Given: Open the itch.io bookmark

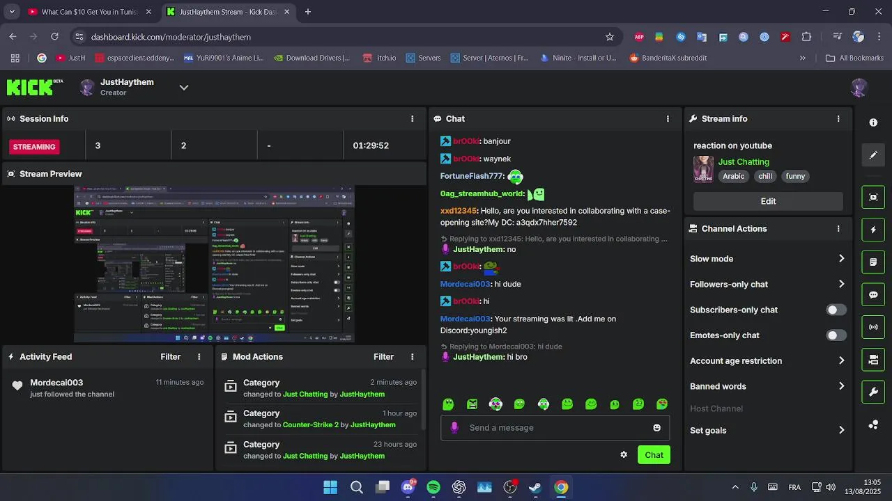Looking at the screenshot, I should (380, 58).
